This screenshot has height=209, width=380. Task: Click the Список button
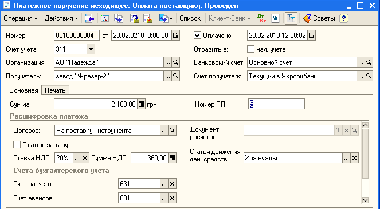pos(190,18)
